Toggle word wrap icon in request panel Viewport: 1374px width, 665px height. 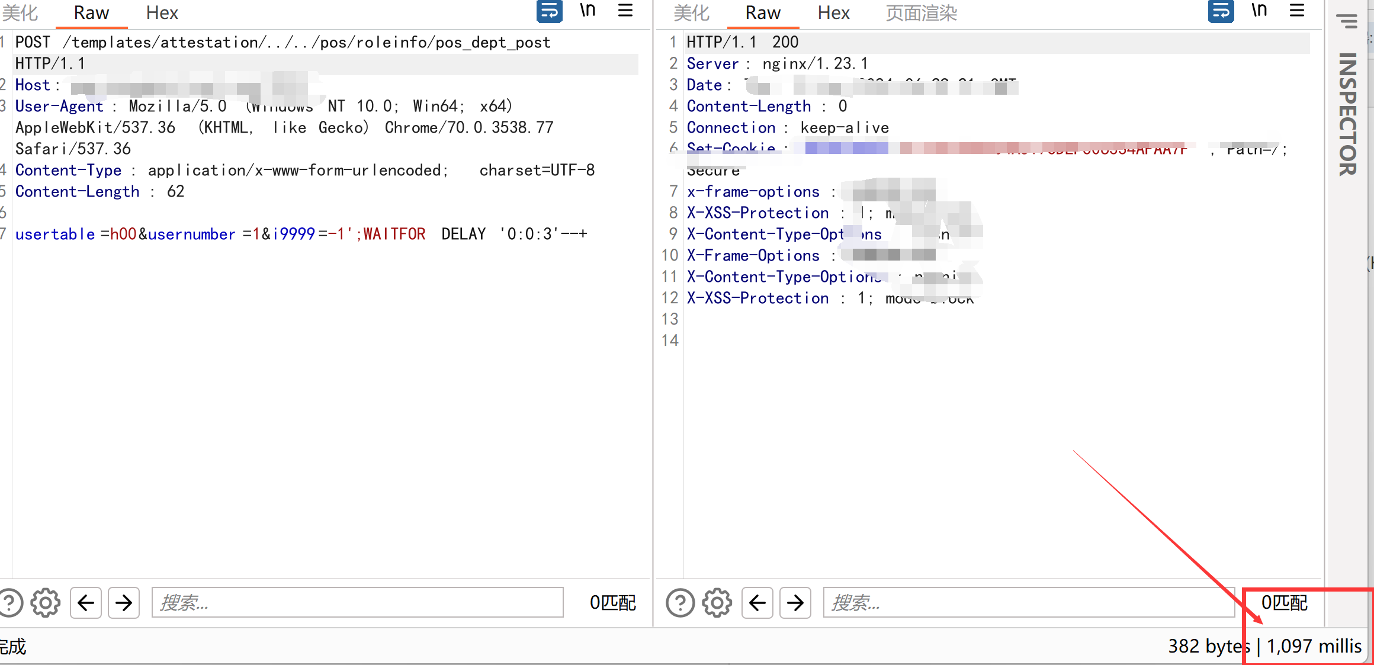[549, 11]
